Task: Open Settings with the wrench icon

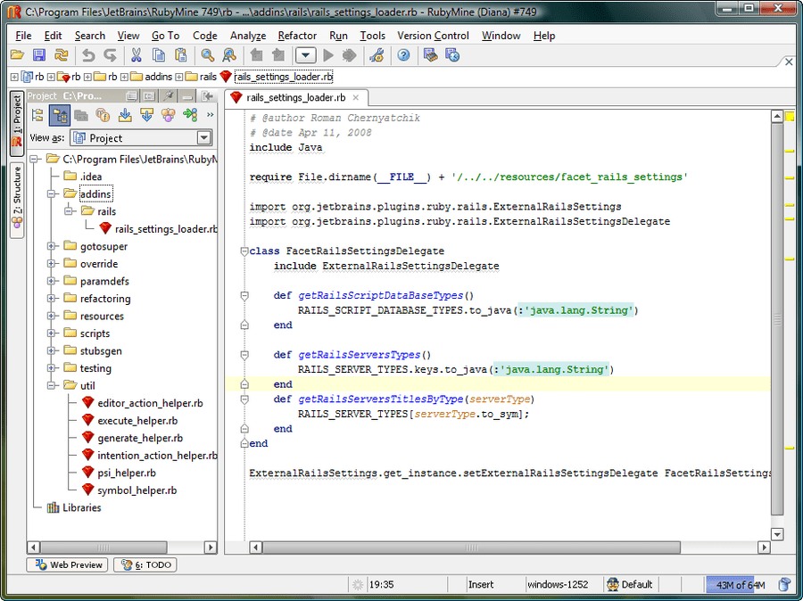Action: pyautogui.click(x=377, y=55)
